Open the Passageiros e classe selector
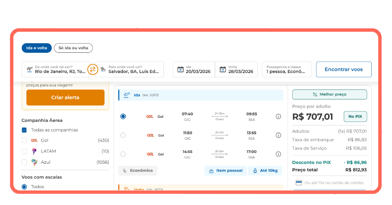This screenshot has width=392, height=205. (x=286, y=69)
